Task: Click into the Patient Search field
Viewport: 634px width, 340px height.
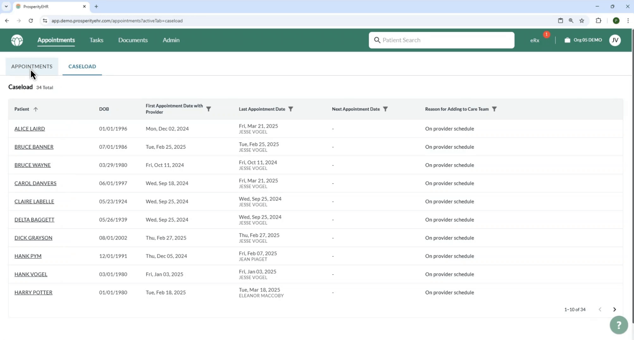Action: 442,40
